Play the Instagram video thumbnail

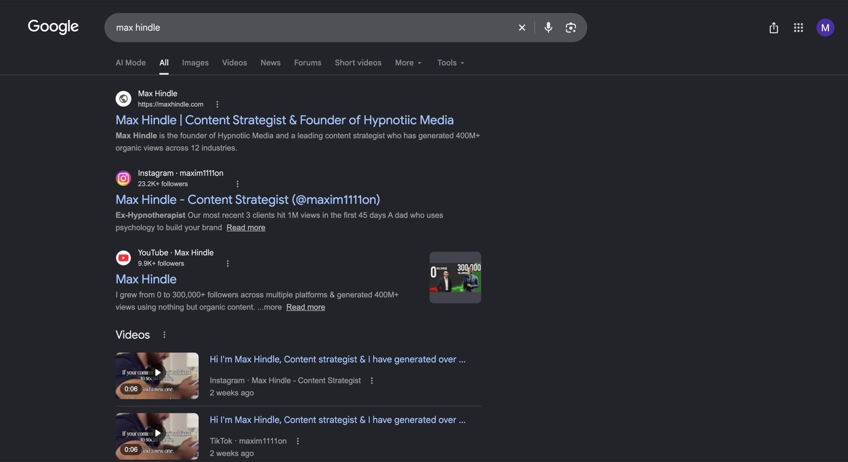[x=157, y=376]
